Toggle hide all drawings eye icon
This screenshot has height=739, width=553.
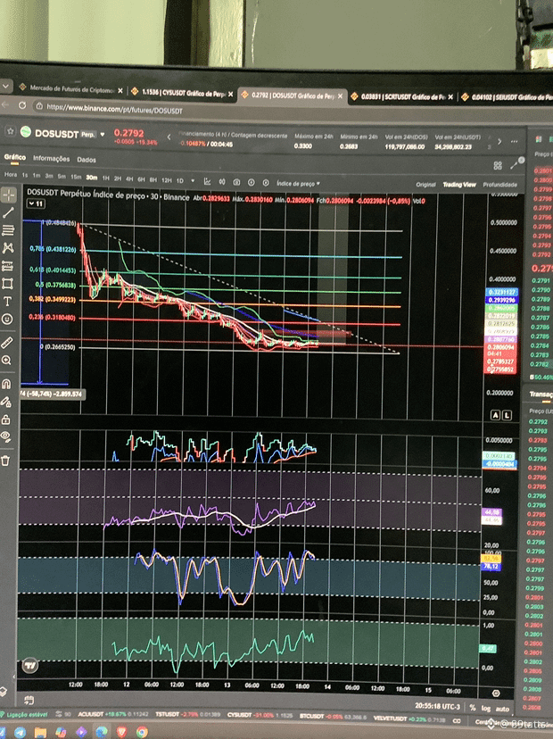tap(5, 437)
